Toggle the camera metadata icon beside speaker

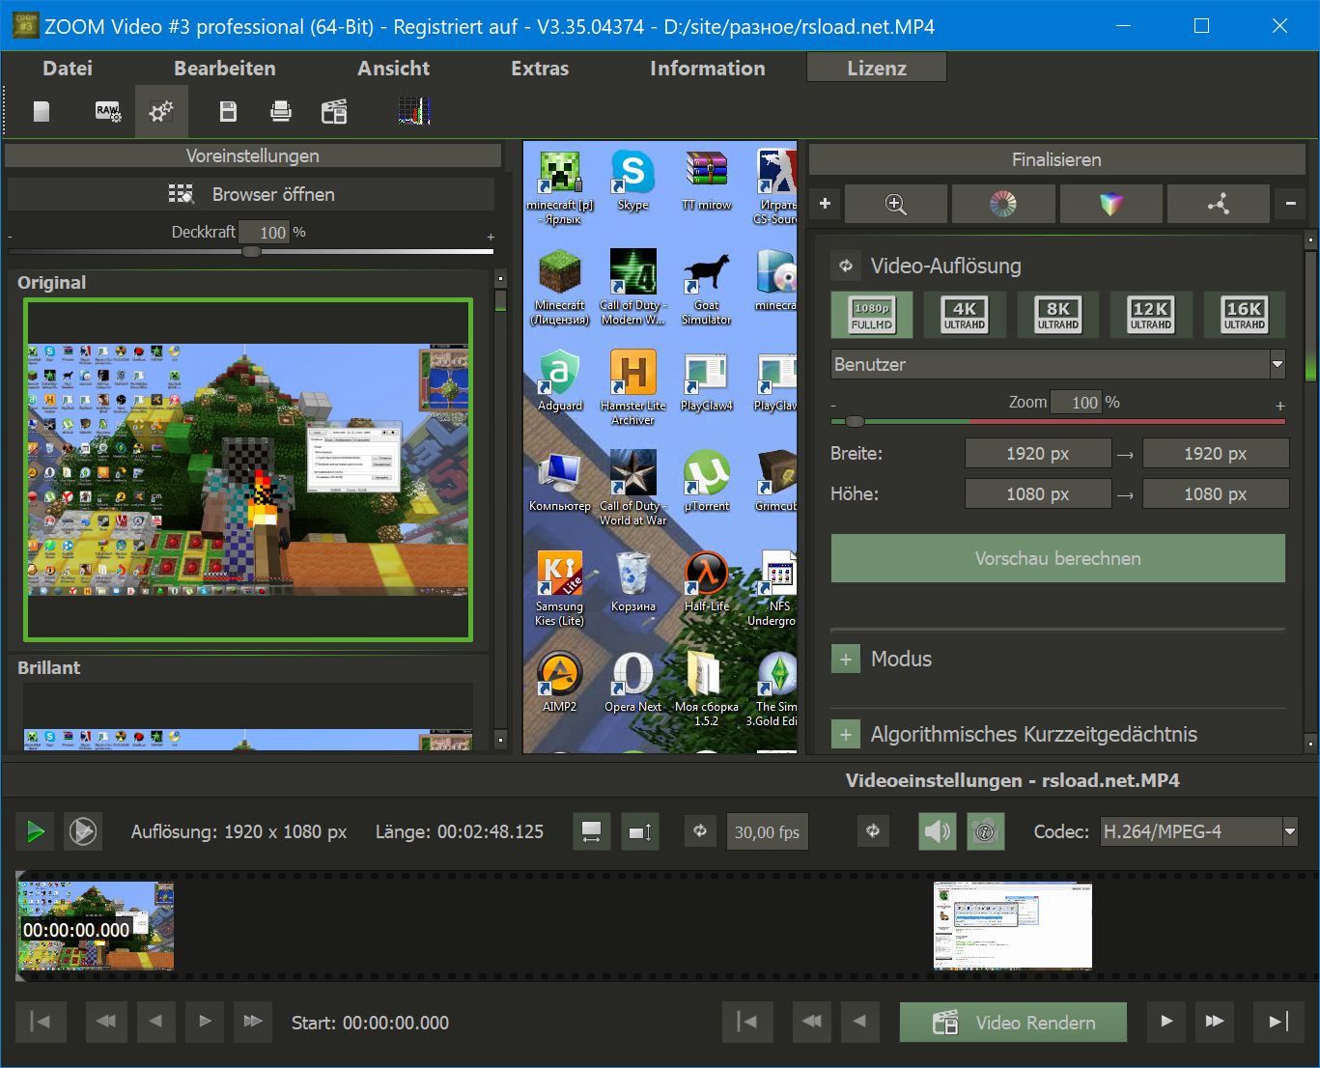coord(985,831)
